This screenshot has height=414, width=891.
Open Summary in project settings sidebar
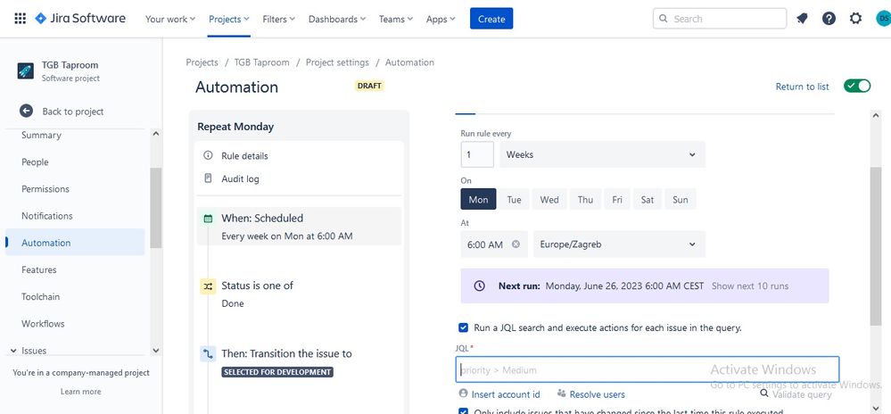pos(41,135)
